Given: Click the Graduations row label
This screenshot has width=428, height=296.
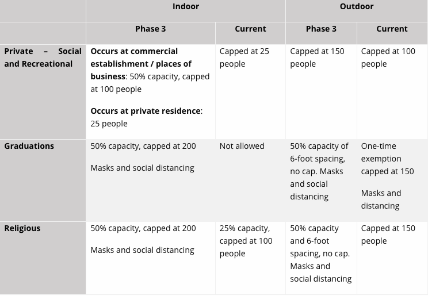Looking at the screenshot, I should tap(29, 146).
